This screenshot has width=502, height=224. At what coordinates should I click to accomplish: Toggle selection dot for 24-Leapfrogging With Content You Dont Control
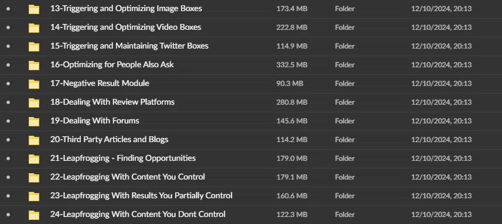point(8,215)
